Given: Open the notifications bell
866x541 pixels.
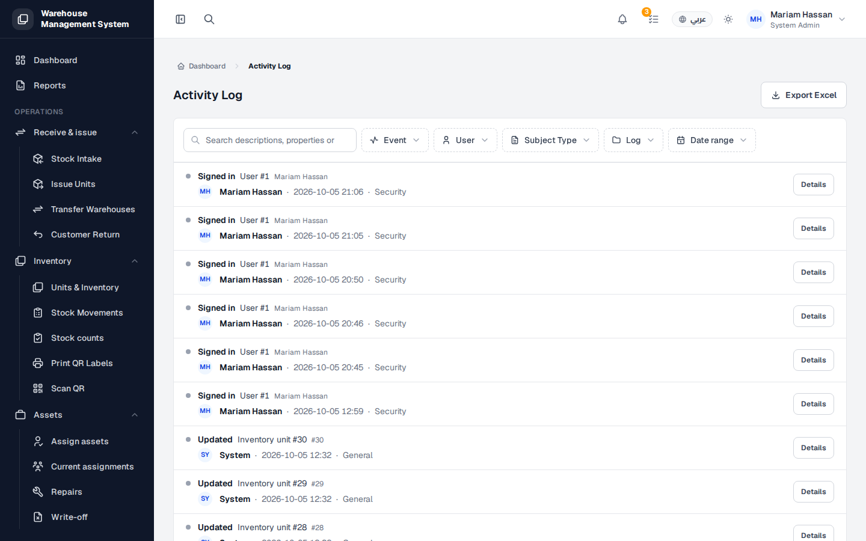Looking at the screenshot, I should [x=622, y=19].
